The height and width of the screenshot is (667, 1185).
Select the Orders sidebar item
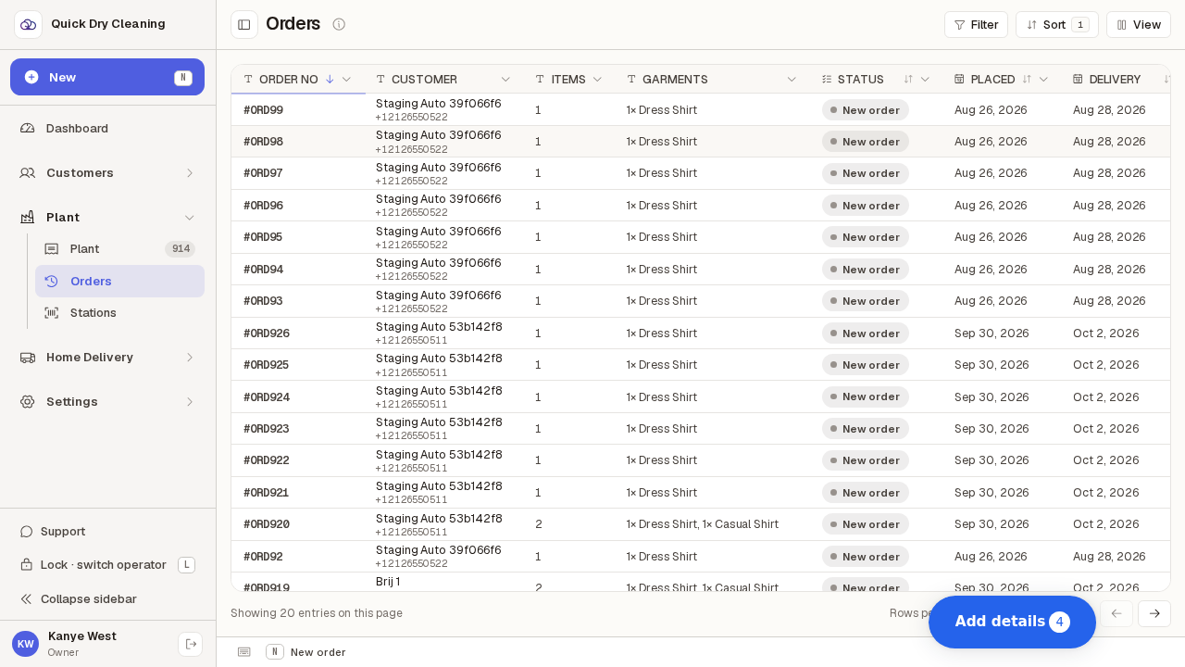pyautogui.click(x=119, y=281)
